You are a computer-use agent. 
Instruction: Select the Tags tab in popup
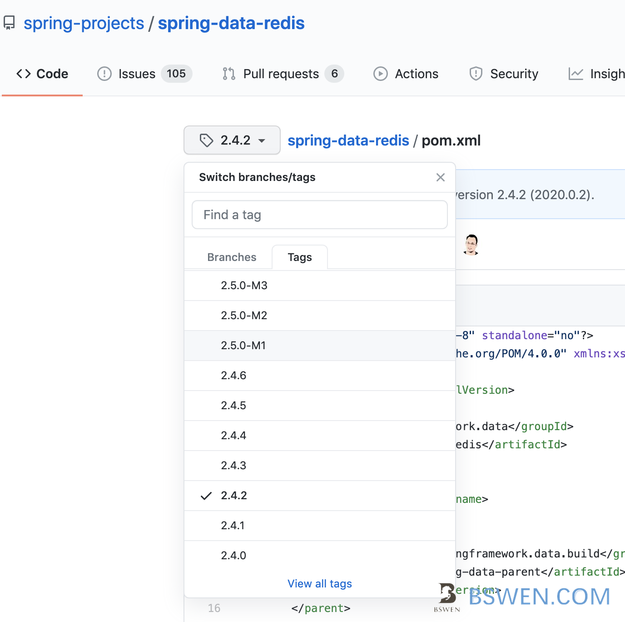tap(300, 257)
